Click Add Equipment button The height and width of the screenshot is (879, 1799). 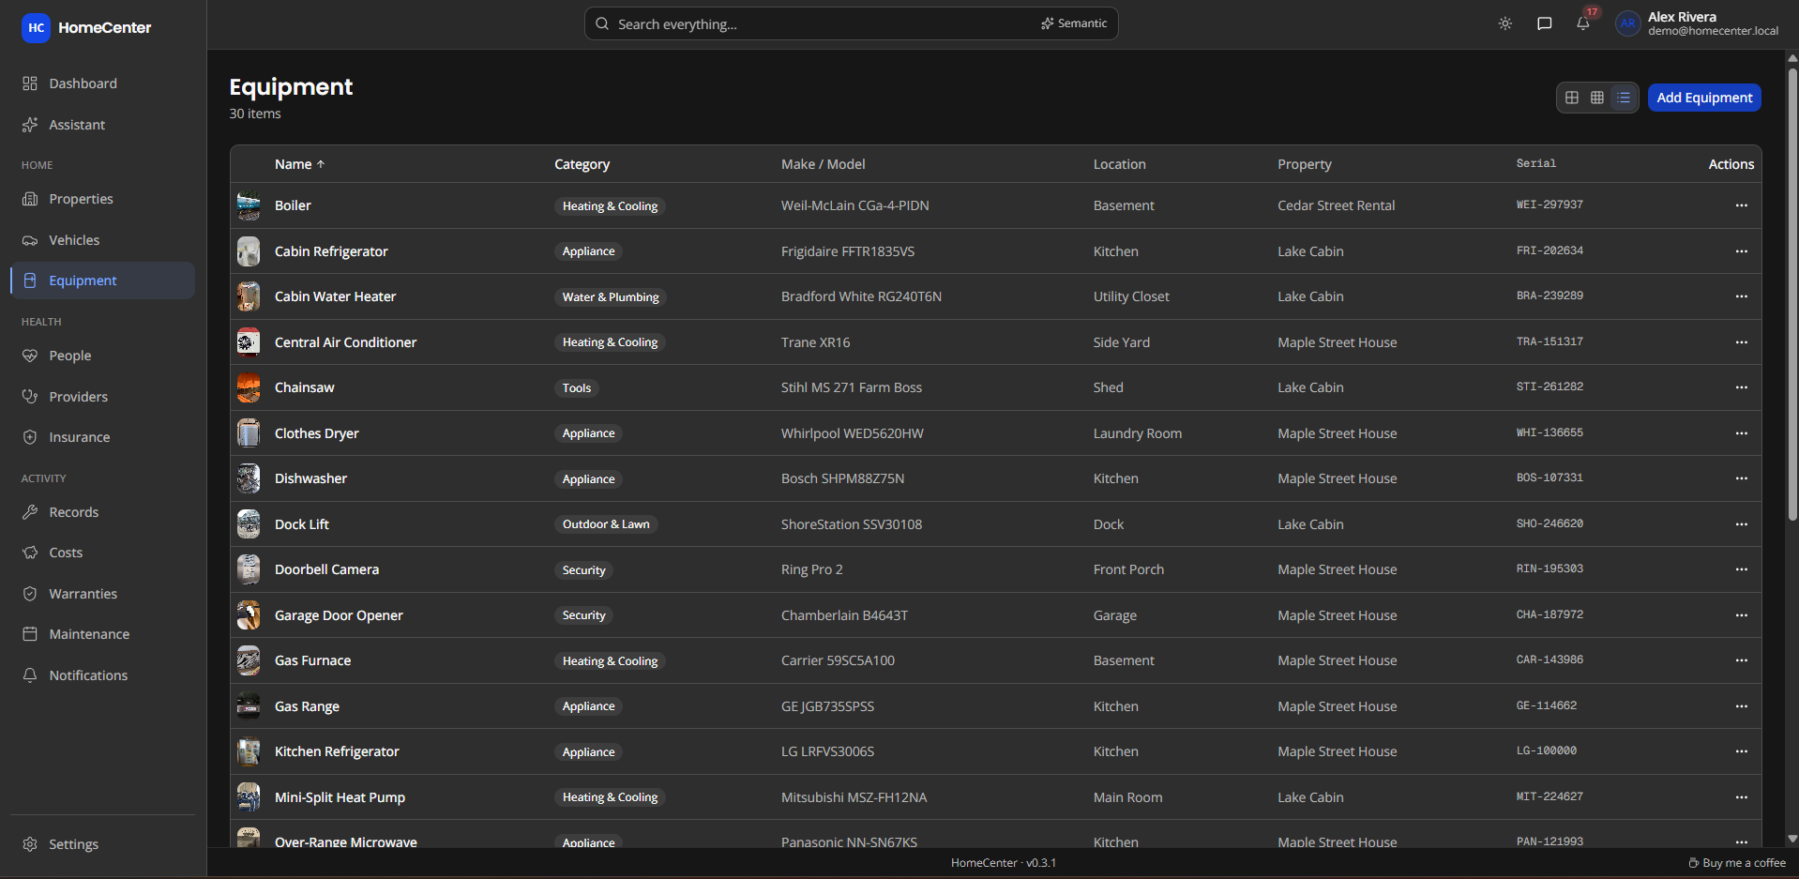pyautogui.click(x=1704, y=98)
